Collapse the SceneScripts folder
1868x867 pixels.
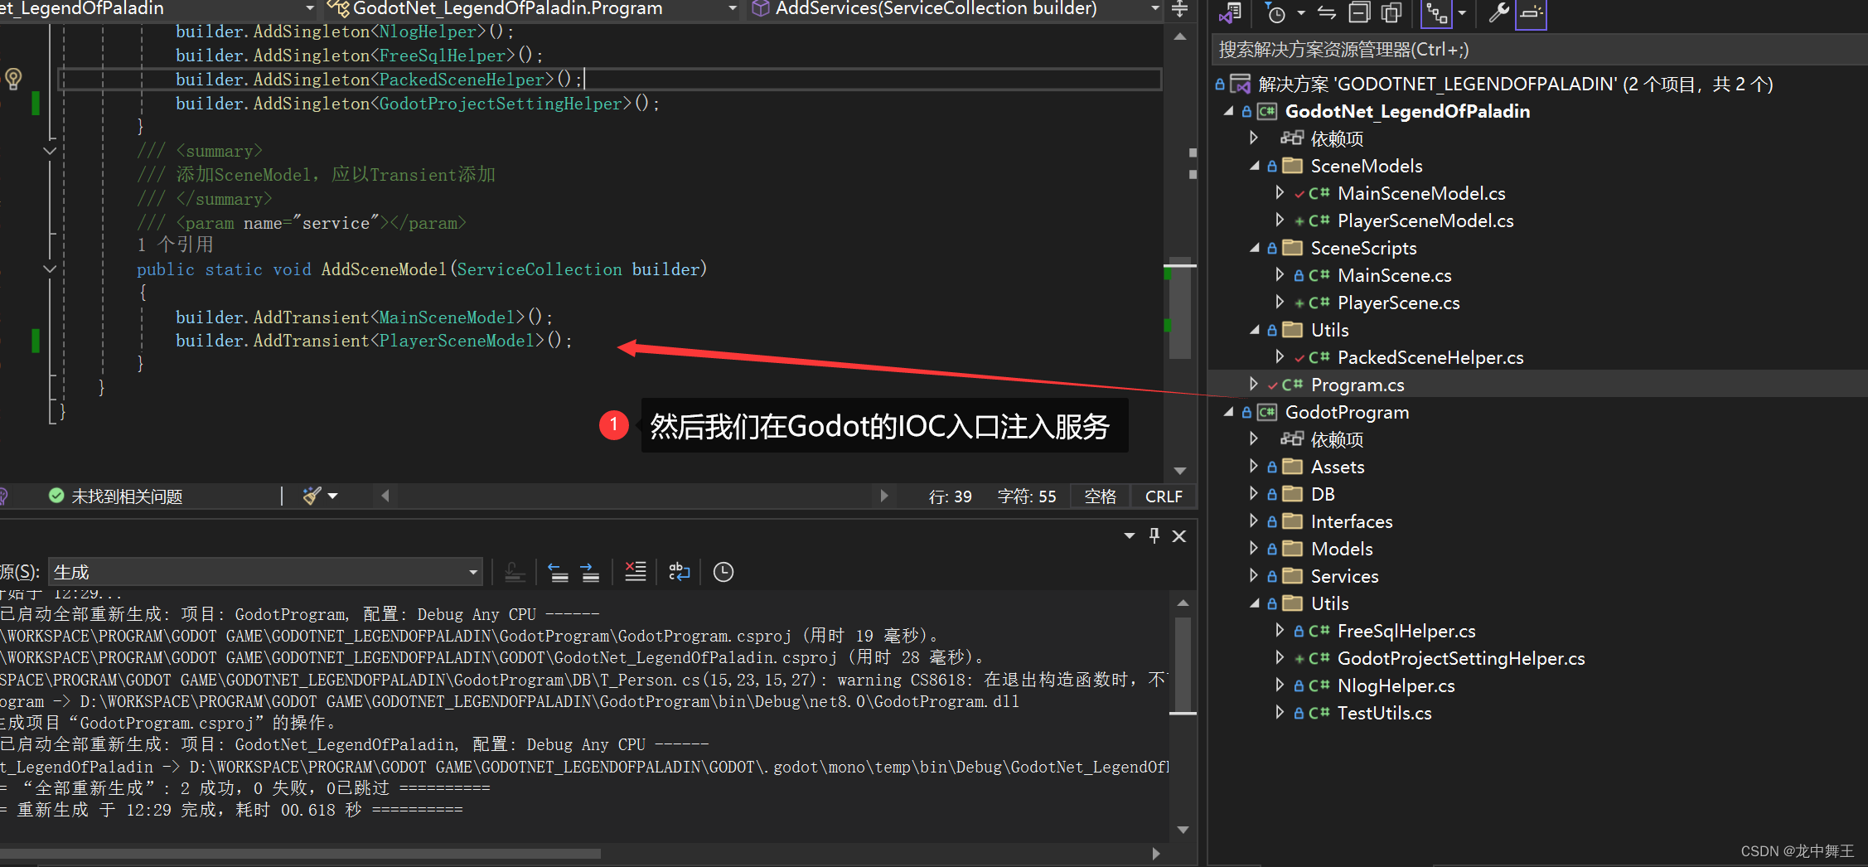click(x=1255, y=248)
